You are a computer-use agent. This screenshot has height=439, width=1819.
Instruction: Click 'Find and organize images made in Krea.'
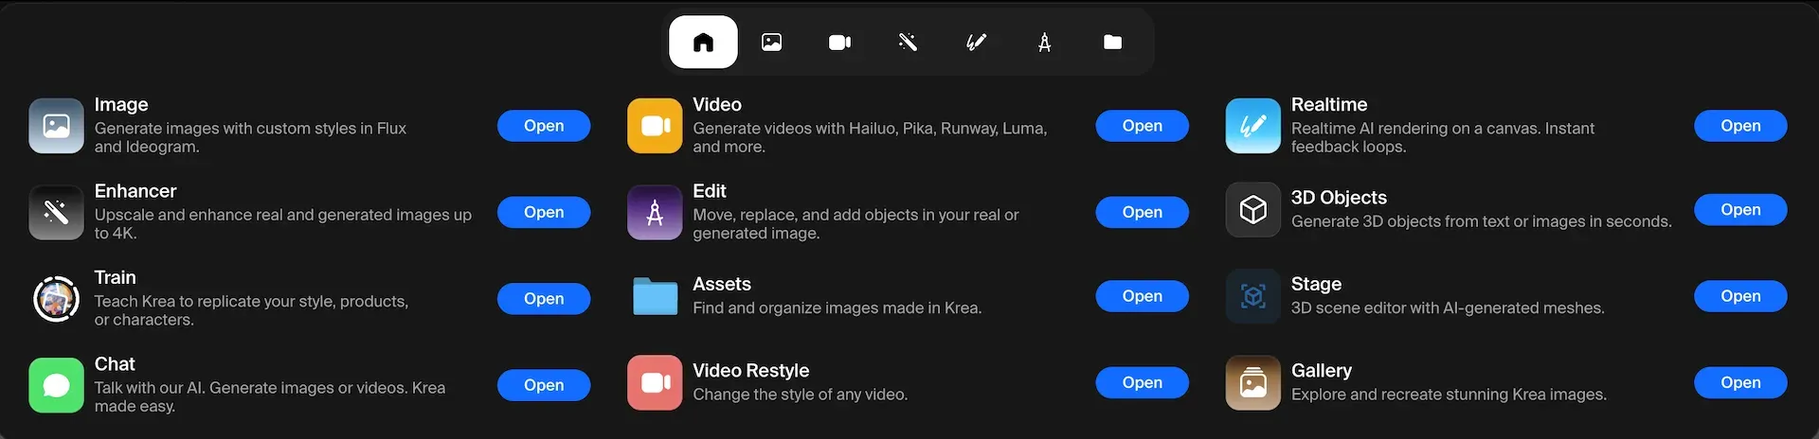837,307
